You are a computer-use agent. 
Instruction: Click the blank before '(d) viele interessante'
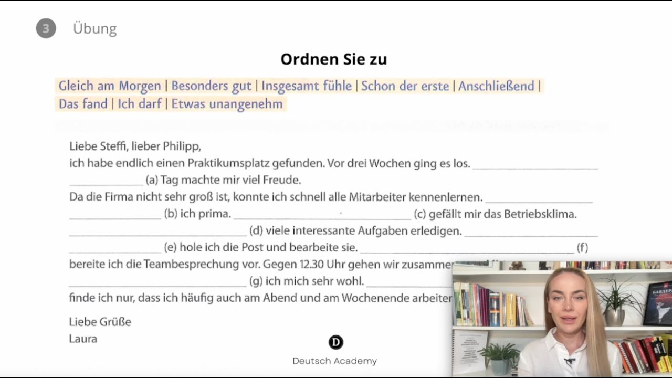coord(157,231)
